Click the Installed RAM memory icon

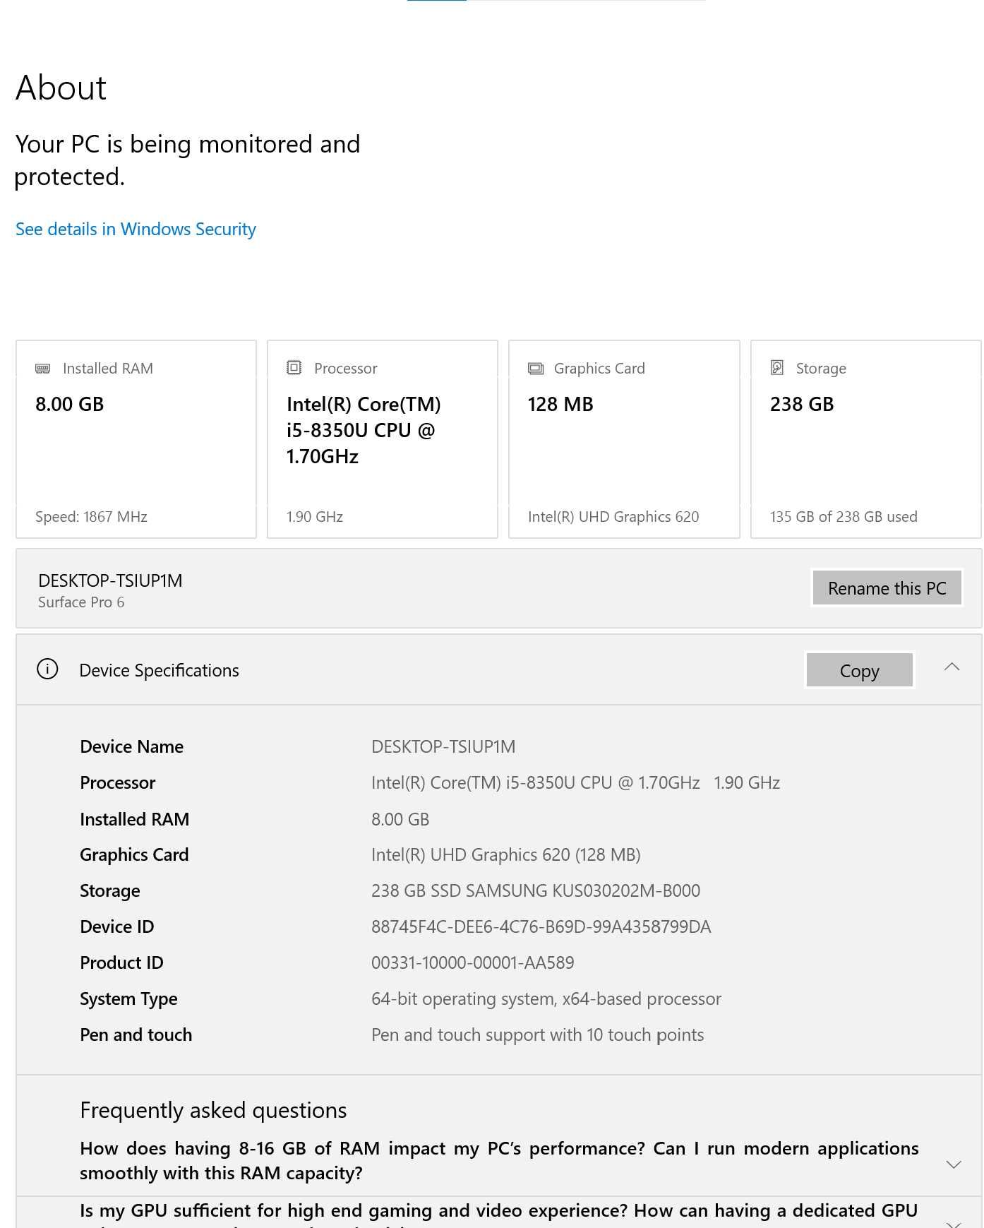pos(42,369)
